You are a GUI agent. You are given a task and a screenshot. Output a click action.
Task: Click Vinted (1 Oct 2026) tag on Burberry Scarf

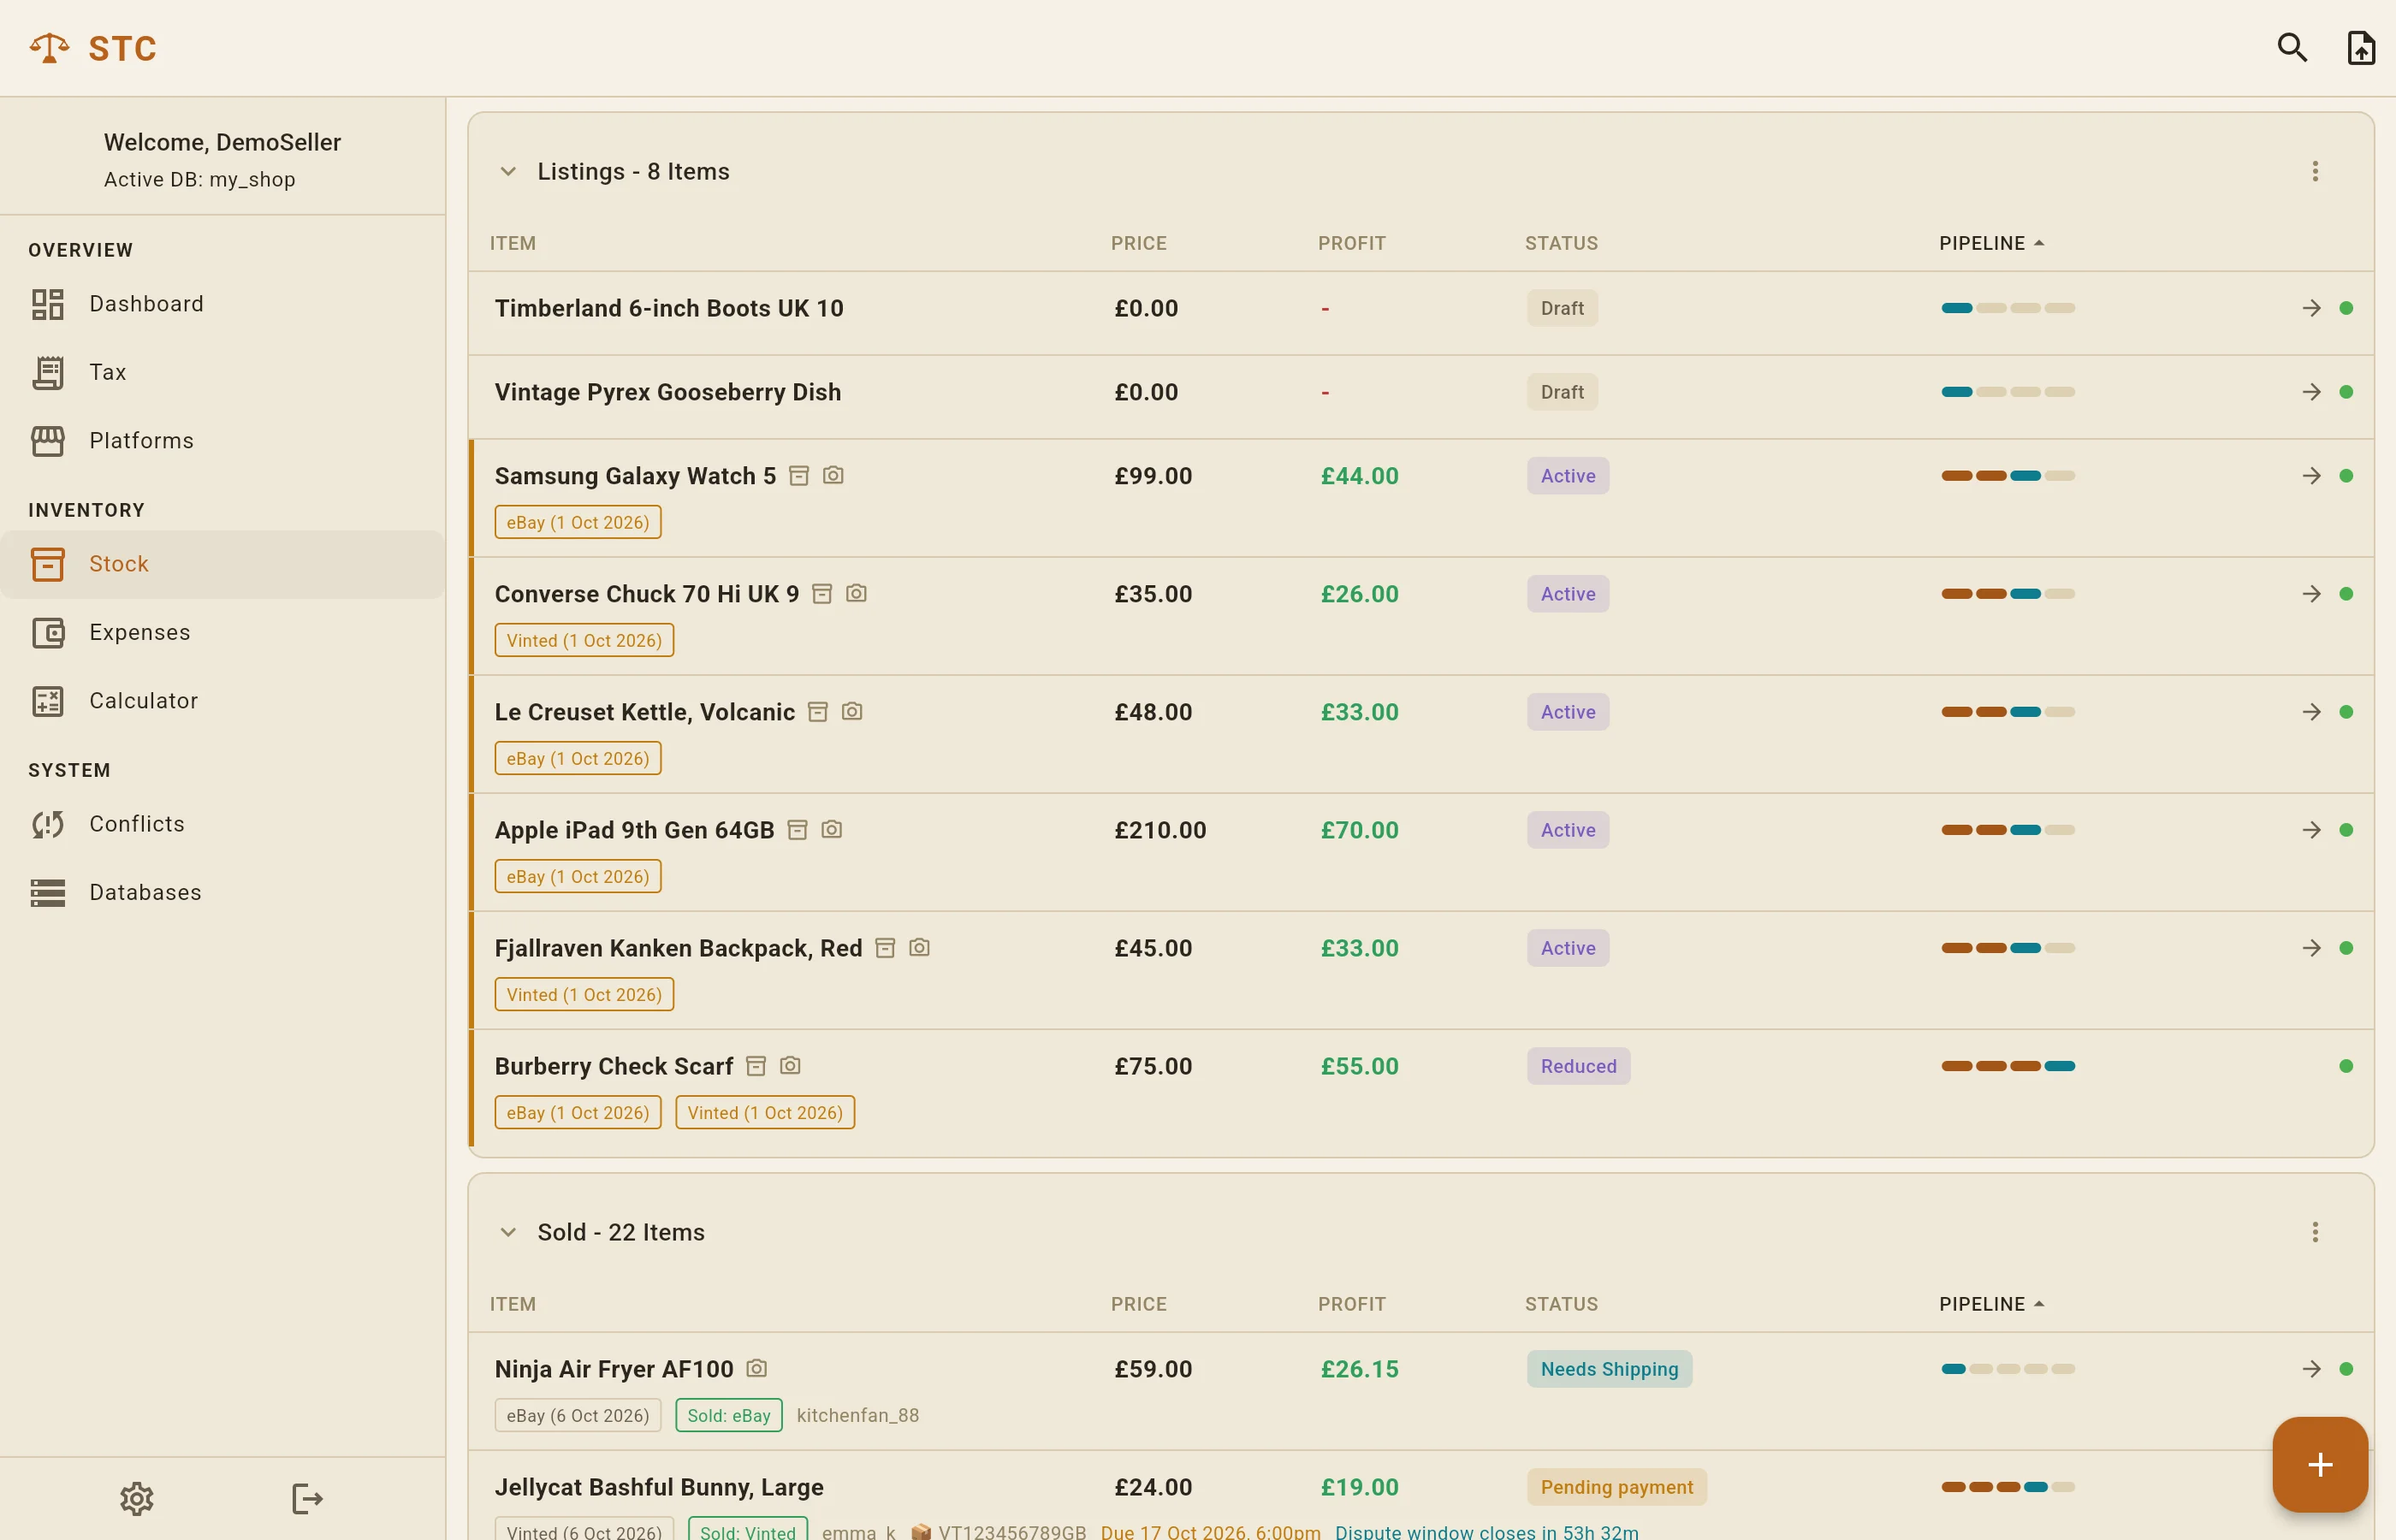click(x=765, y=1113)
